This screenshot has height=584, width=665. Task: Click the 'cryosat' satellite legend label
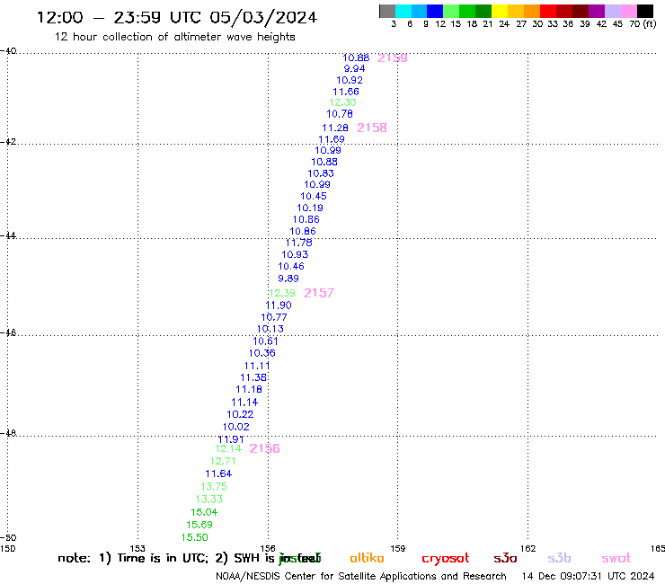click(446, 559)
